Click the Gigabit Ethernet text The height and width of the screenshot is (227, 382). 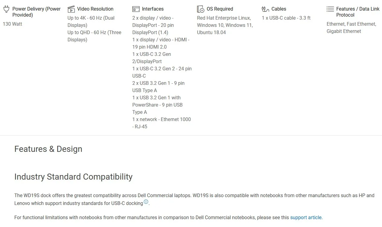pos(344,31)
